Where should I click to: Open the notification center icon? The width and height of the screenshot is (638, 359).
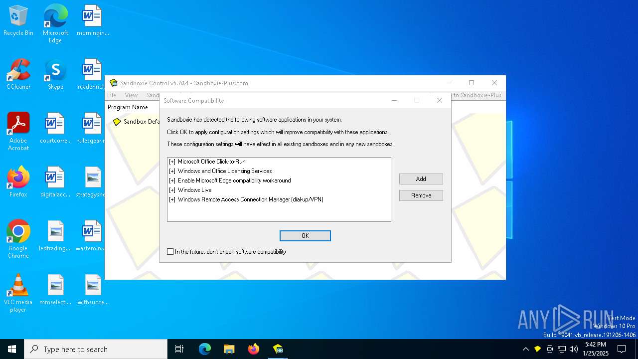(622, 349)
